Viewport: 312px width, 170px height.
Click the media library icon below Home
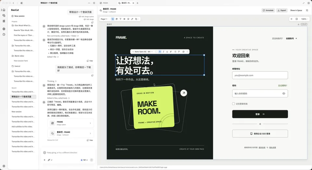(4, 16)
